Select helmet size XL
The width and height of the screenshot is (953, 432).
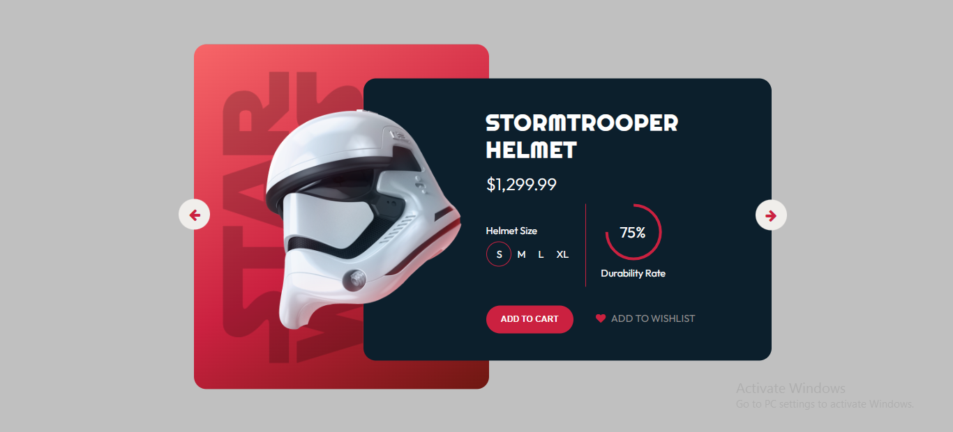click(x=562, y=254)
